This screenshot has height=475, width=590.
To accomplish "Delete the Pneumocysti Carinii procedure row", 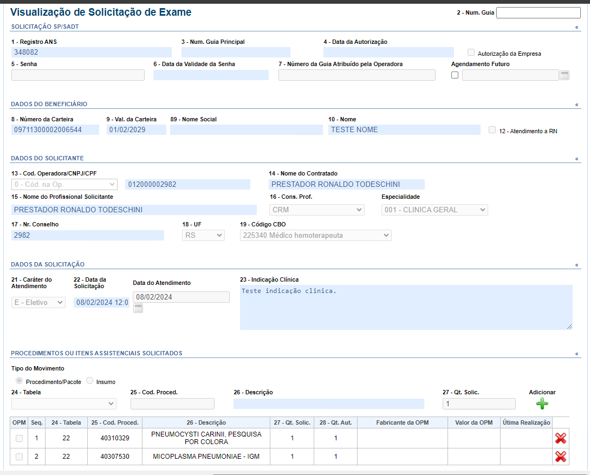I will (x=561, y=439).
